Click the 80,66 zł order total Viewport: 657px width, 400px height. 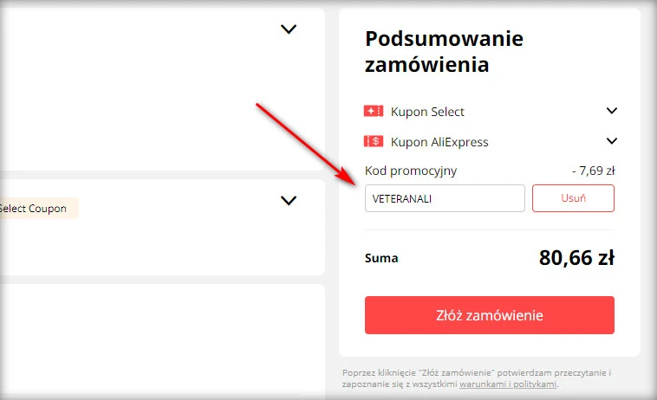(x=576, y=258)
